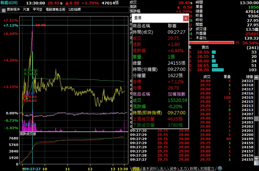Viewport: 259px width, 171px height.
Task: Click the popup 均價 value 28.70
Action: [173, 88]
